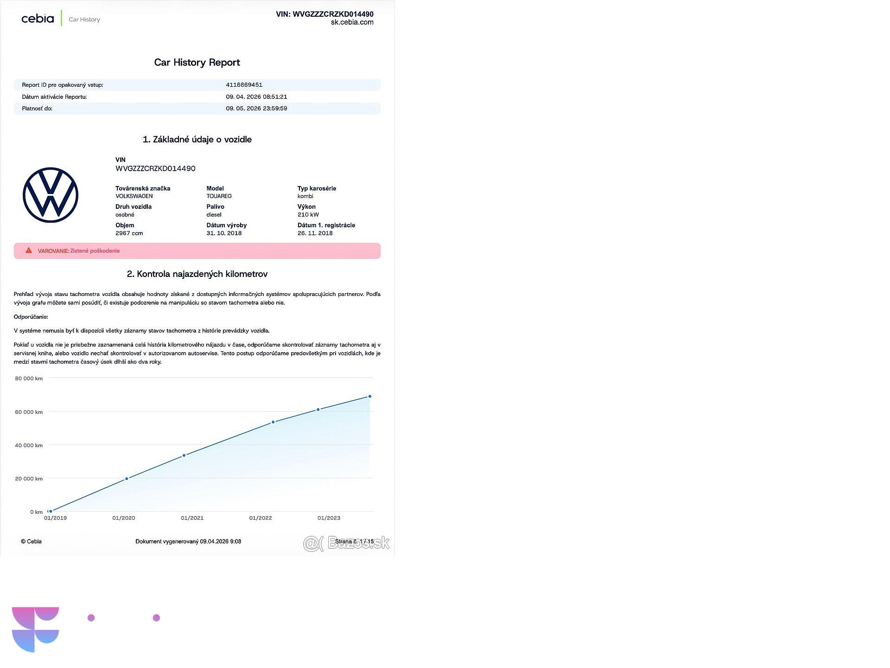Click the last odometer data point on graph
Image resolution: width=890 pixels, height=668 pixels.
coord(369,397)
